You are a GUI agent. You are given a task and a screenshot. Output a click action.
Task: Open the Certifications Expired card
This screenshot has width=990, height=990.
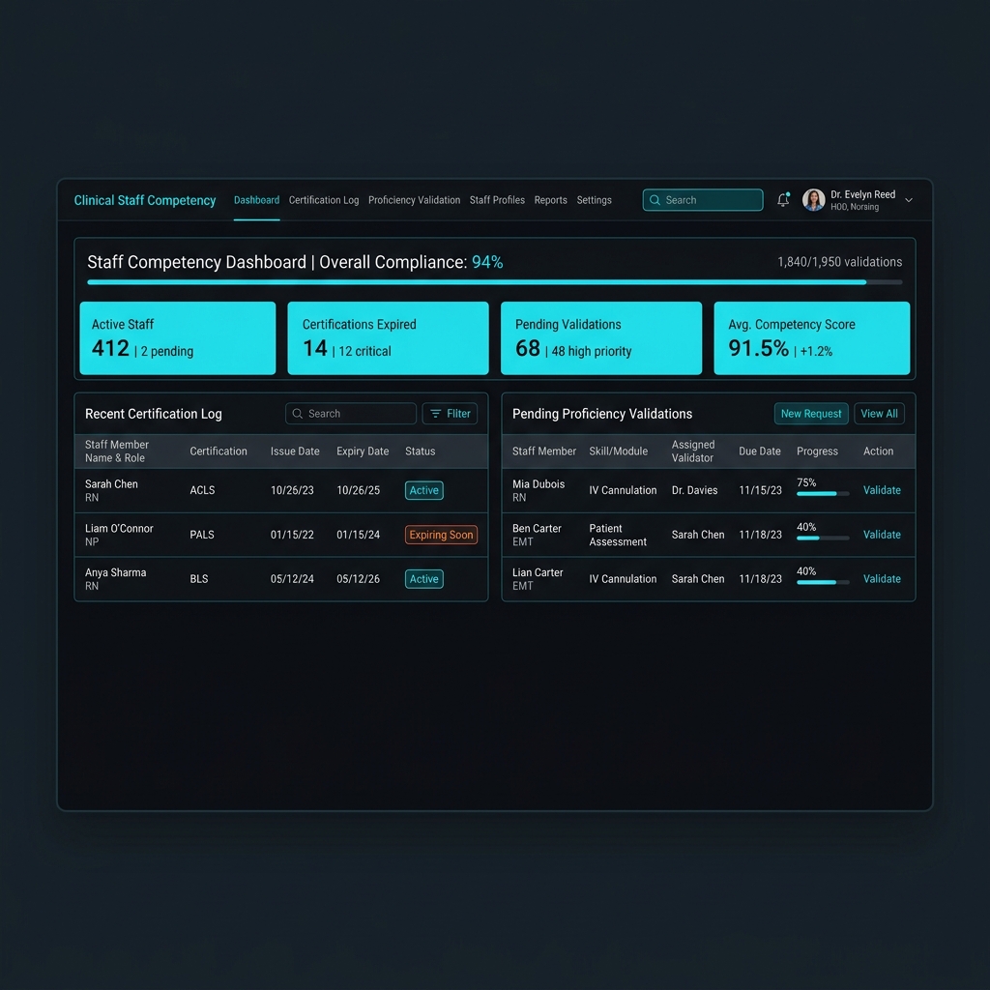(x=388, y=337)
